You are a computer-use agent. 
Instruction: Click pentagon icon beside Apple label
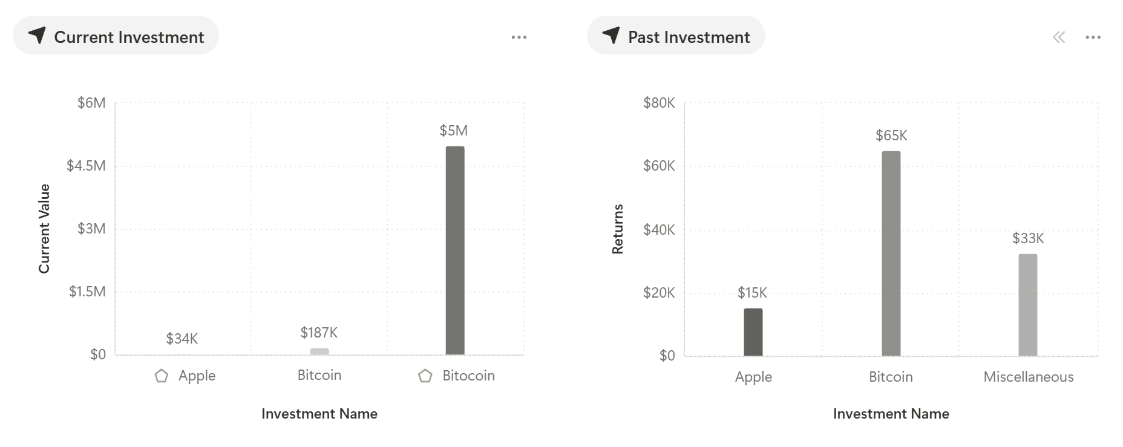pos(162,376)
